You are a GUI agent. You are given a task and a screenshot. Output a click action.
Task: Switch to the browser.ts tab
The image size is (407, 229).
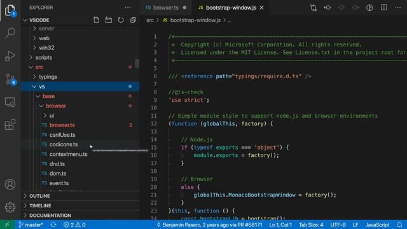pyautogui.click(x=165, y=8)
